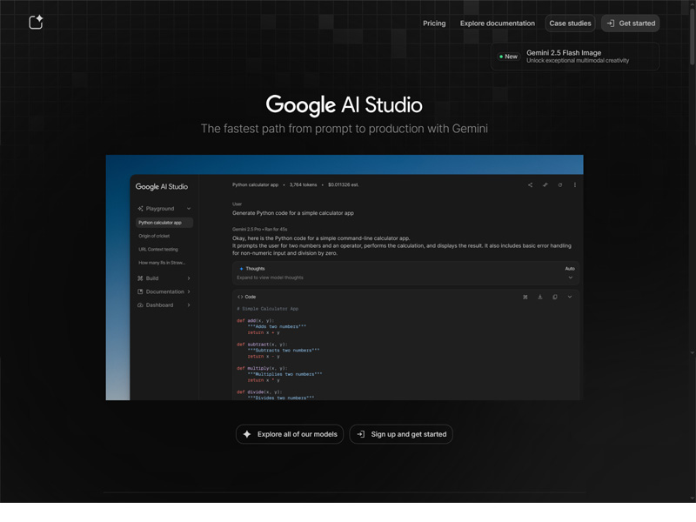Open the Playground section icon in sidebar
Screen dimensions: 696x522
pos(140,209)
